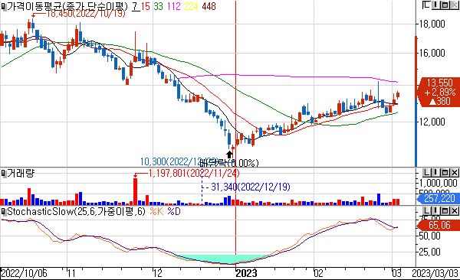Select the 7-day moving average label
Viewport: 460px width, 280px height.
136,6
